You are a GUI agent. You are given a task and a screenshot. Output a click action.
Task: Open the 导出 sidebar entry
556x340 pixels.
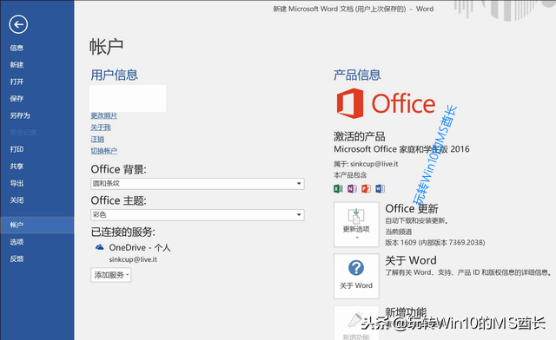click(17, 183)
